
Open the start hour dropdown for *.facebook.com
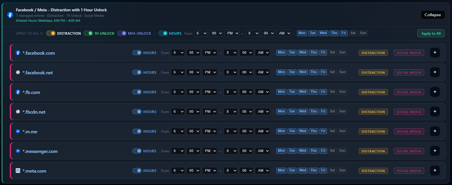click(178, 53)
